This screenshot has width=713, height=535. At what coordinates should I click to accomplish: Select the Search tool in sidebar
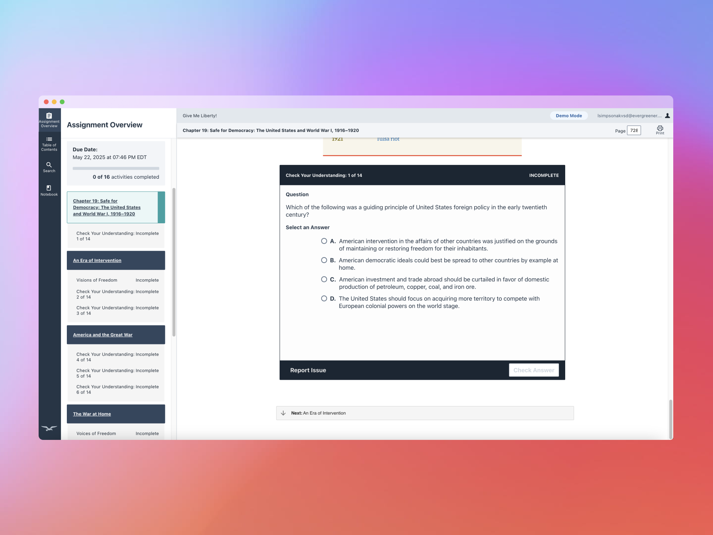tap(49, 167)
